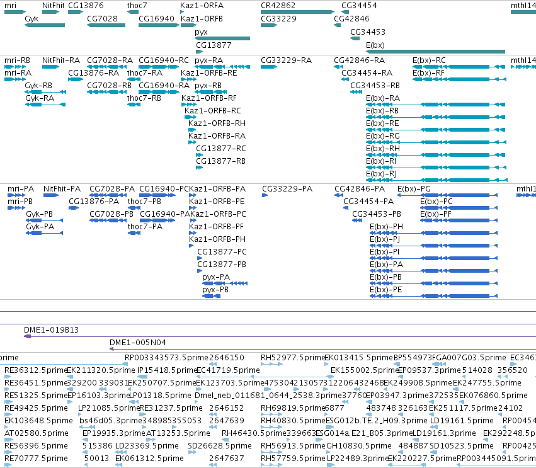Select the pyx-PA protein label
The width and height of the screenshot is (536, 468).
pyautogui.click(x=216, y=278)
